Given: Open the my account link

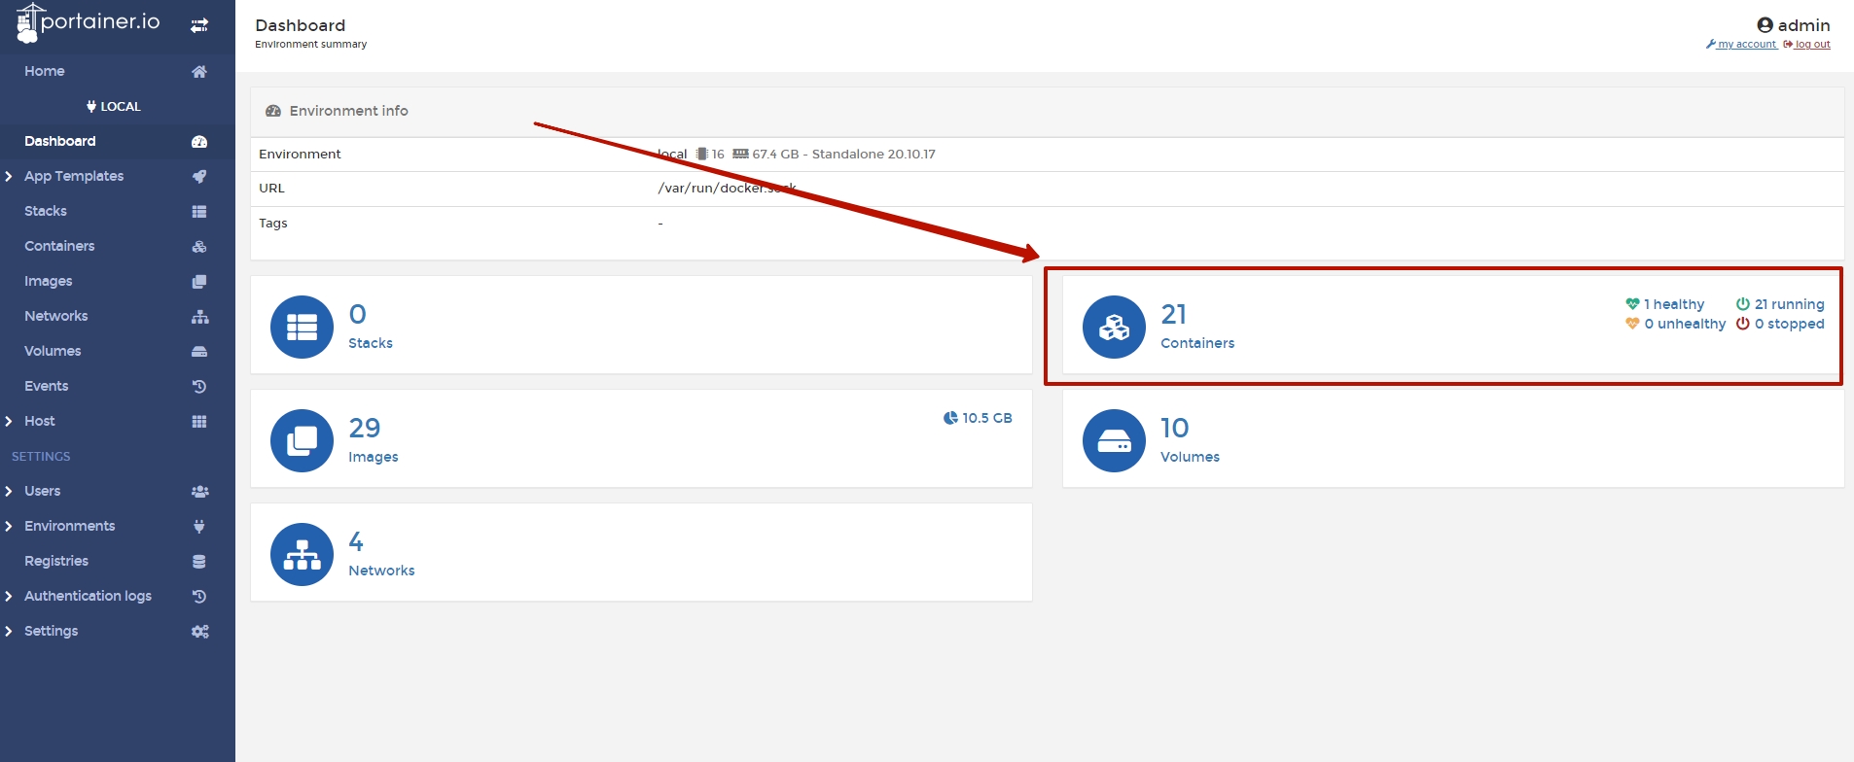Looking at the screenshot, I should click(1746, 45).
